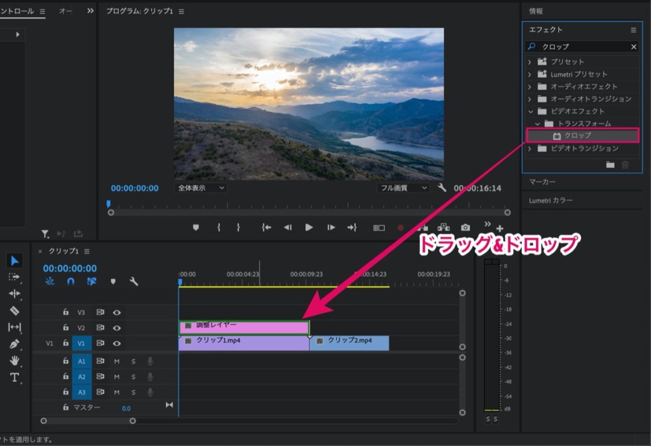Select the Track Select Forward tool

tap(14, 277)
